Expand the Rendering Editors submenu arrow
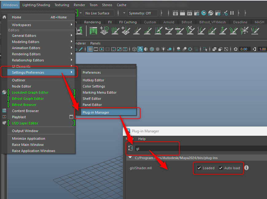Viewport: 267px width, 199px height. [72, 54]
